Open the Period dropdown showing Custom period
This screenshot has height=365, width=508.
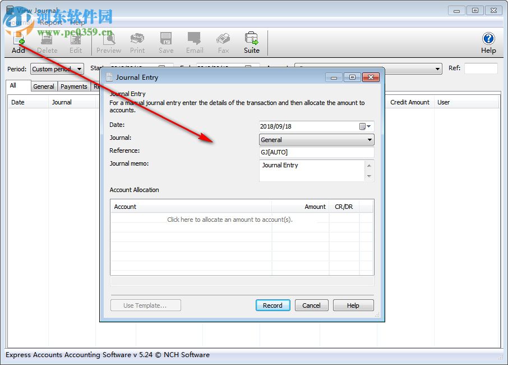[x=78, y=69]
